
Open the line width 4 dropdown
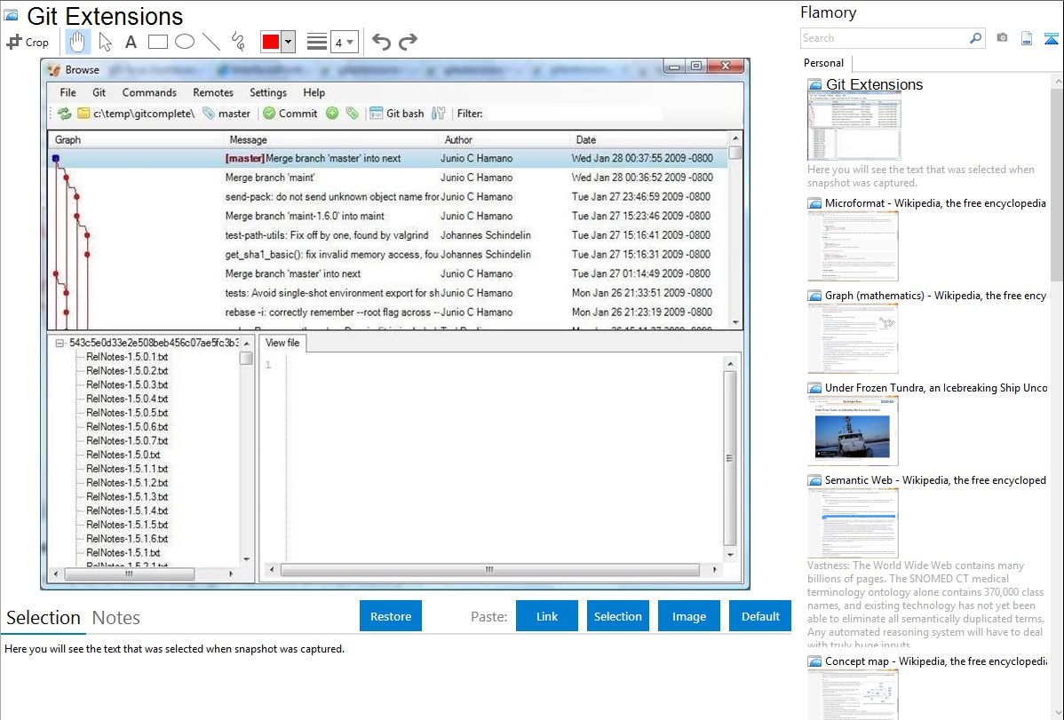(345, 42)
